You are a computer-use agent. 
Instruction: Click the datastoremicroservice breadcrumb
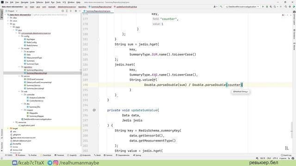click(x=67, y=7)
